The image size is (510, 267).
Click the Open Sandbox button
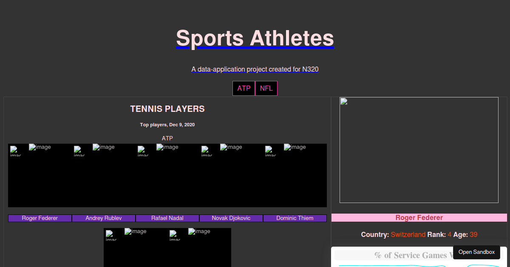[x=476, y=252]
